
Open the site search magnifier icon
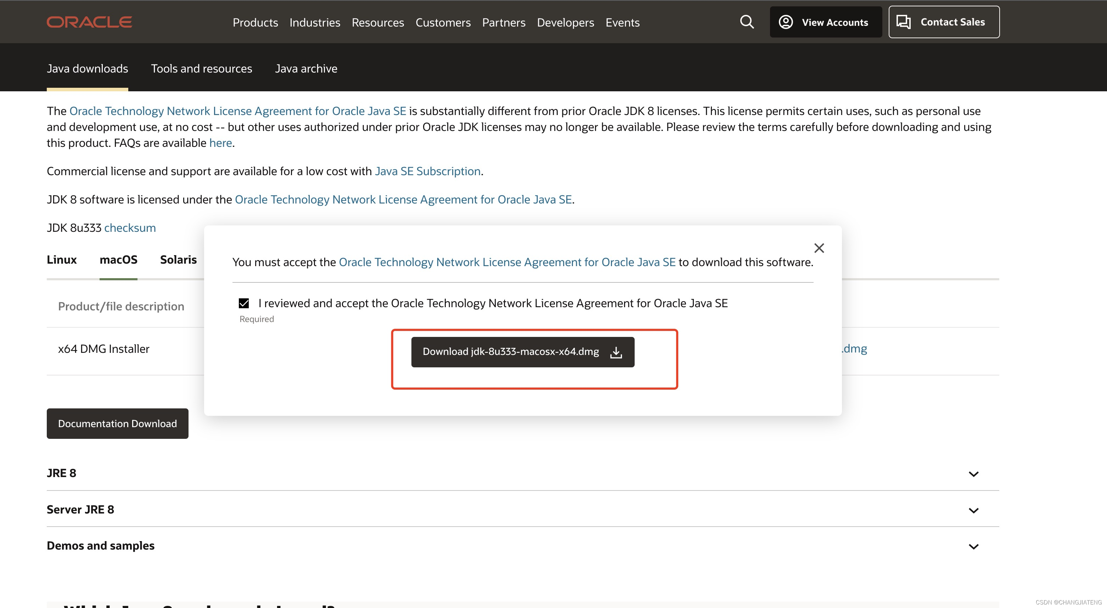click(x=747, y=22)
